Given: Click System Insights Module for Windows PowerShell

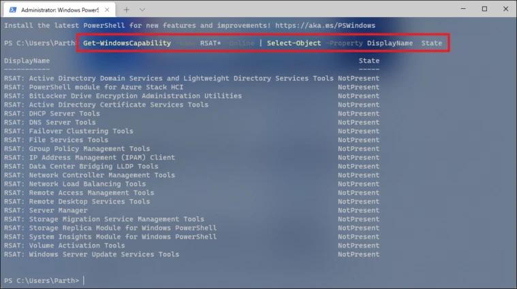Looking at the screenshot, I should point(123,237).
